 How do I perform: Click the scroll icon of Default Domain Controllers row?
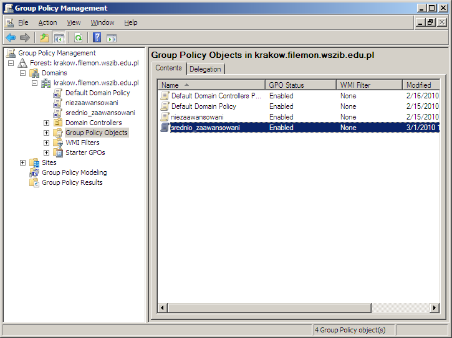[165, 96]
